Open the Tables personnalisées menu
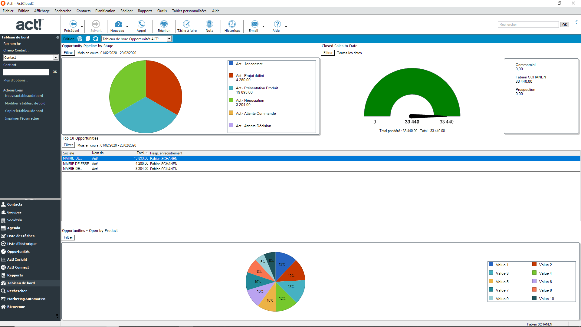This screenshot has height=327, width=581. click(x=189, y=11)
